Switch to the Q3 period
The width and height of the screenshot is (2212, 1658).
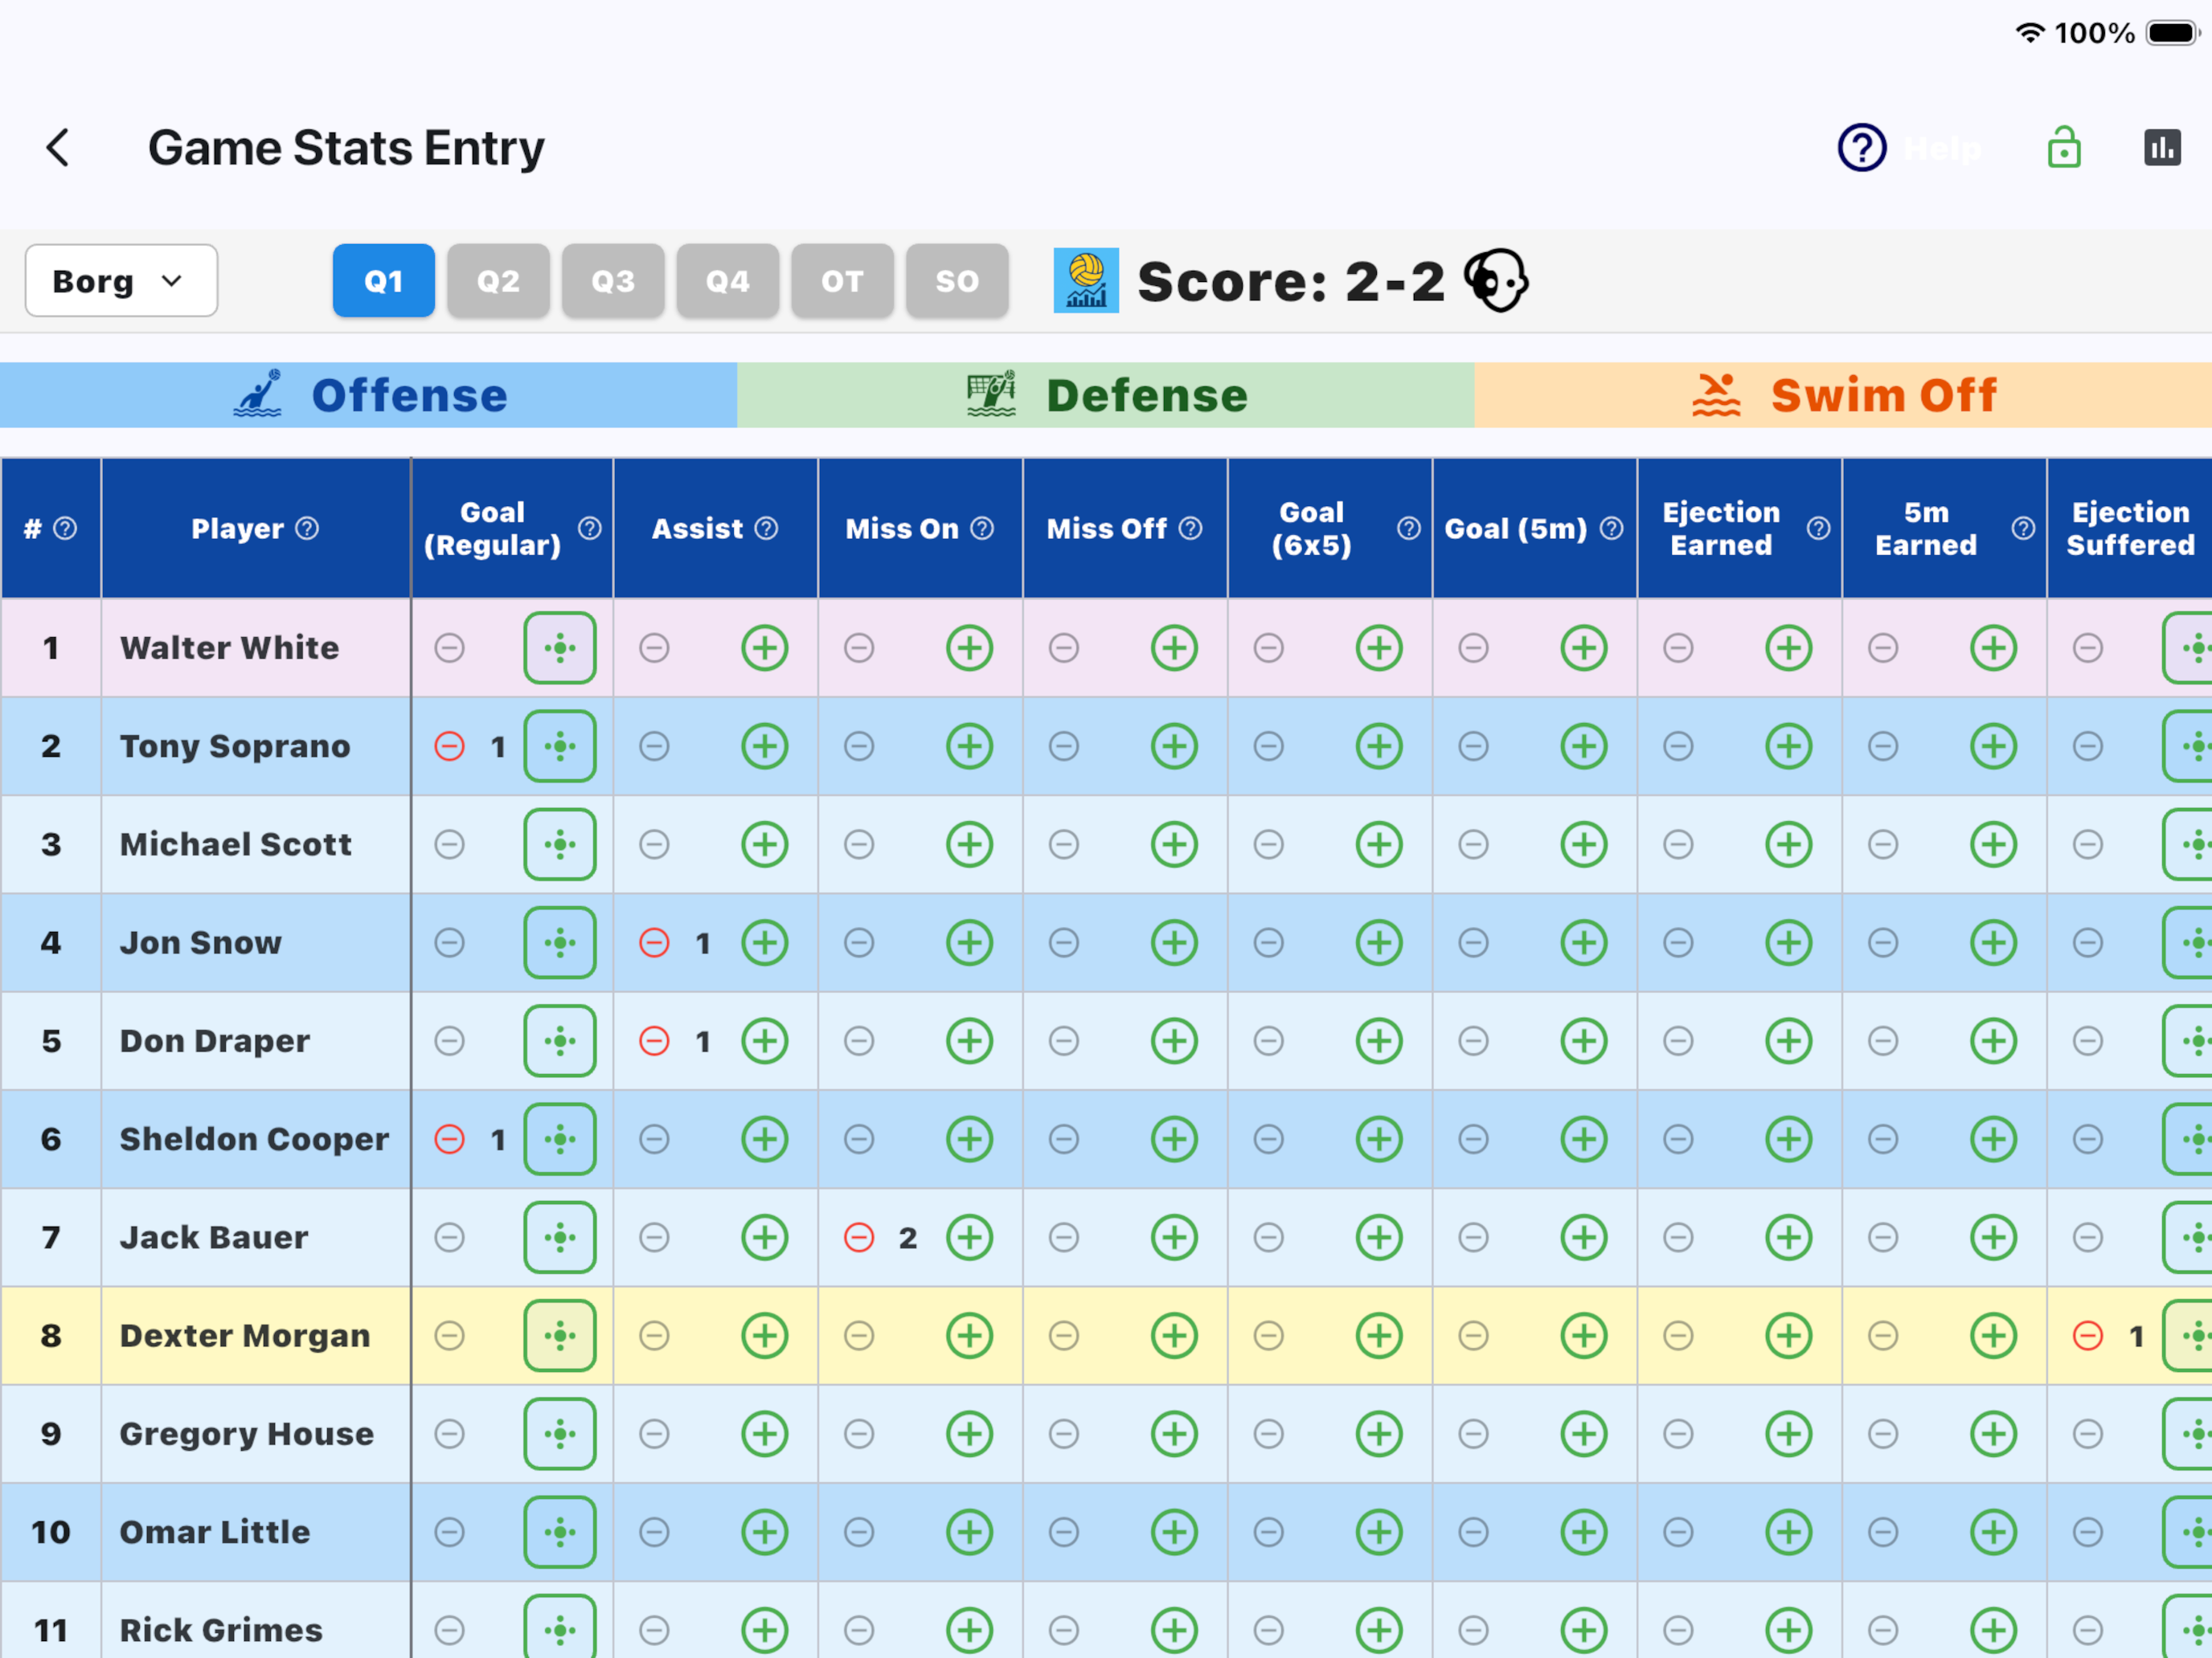613,281
